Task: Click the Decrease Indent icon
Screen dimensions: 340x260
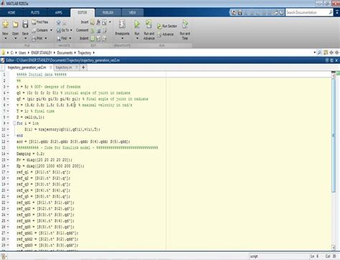Action: tap(105, 38)
